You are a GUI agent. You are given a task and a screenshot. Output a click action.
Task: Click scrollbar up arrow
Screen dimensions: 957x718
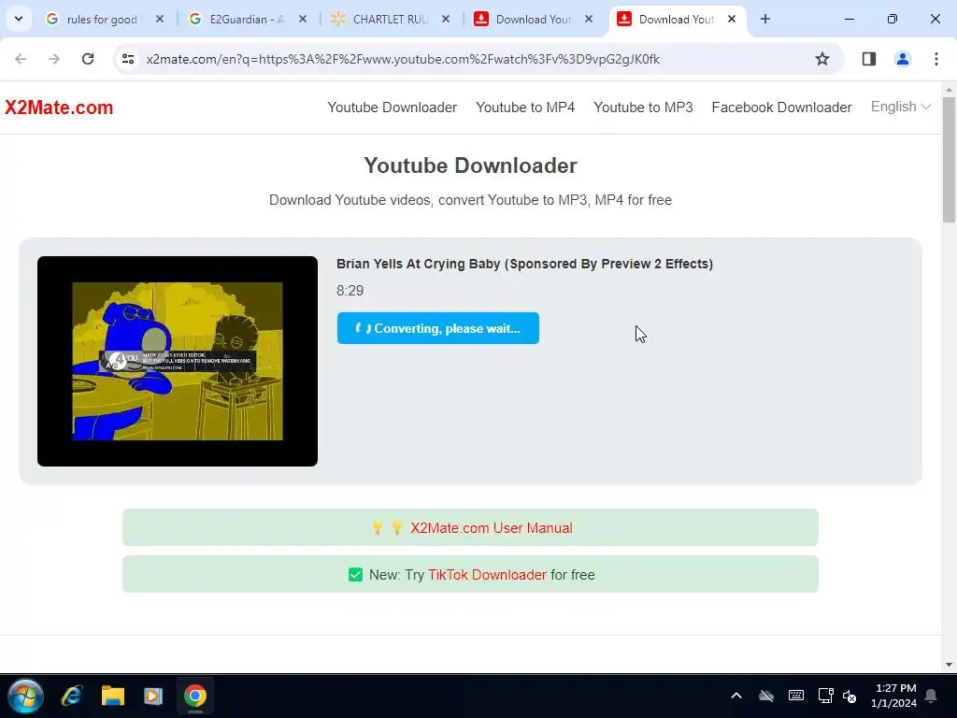(x=949, y=89)
